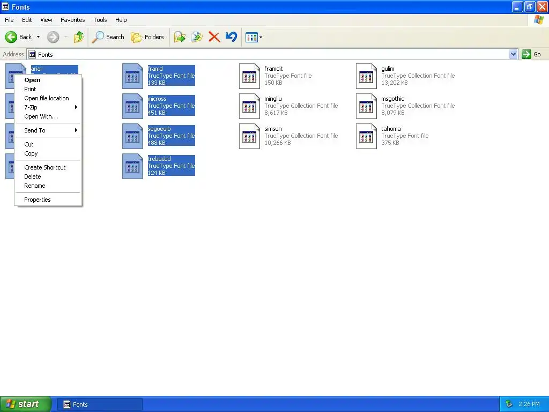
Task: Choose Delete in the context menu
Action: click(48, 176)
